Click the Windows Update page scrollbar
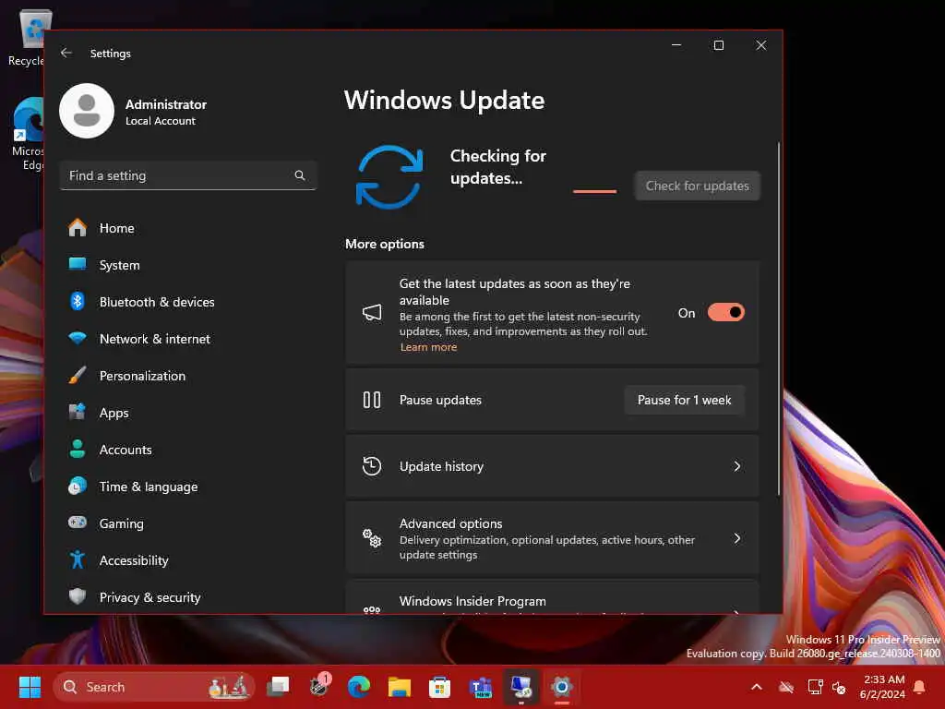The image size is (945, 709). pyautogui.click(x=778, y=318)
